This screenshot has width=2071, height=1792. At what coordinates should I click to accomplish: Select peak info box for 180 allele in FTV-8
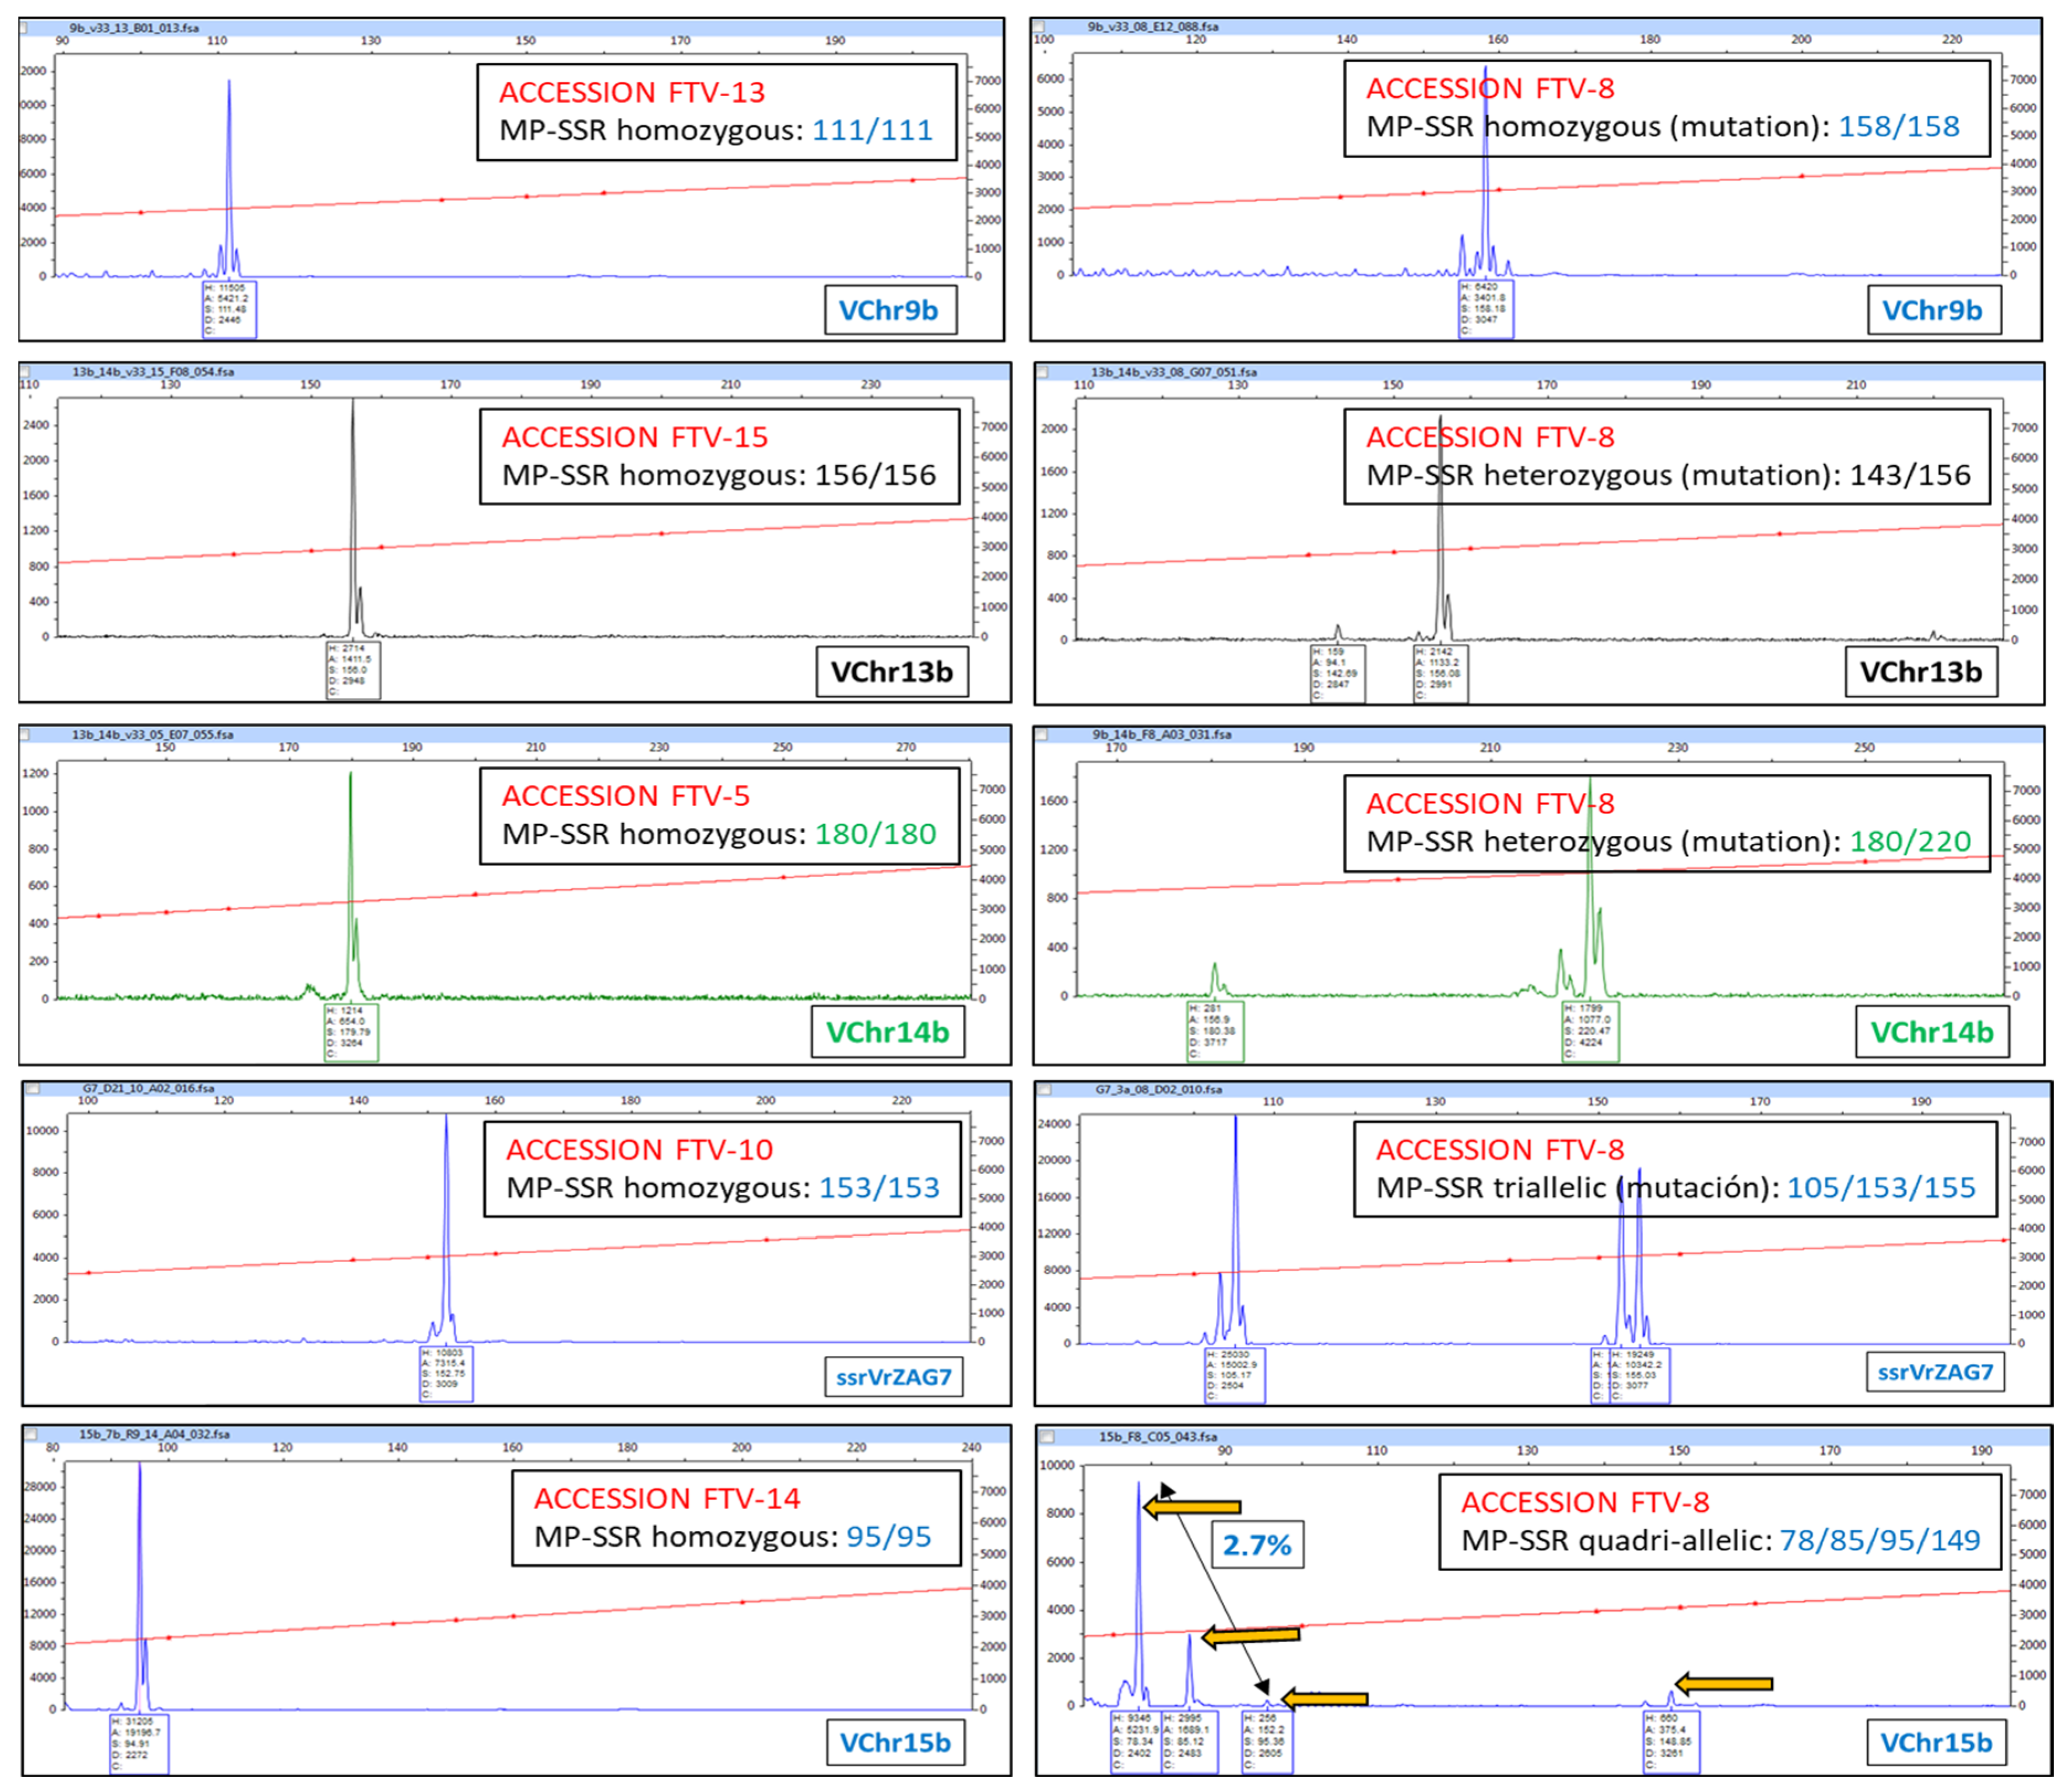point(1215,1031)
